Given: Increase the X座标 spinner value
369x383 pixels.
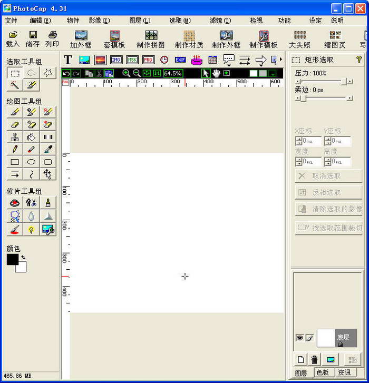Looking at the screenshot, I should pyautogui.click(x=298, y=139).
